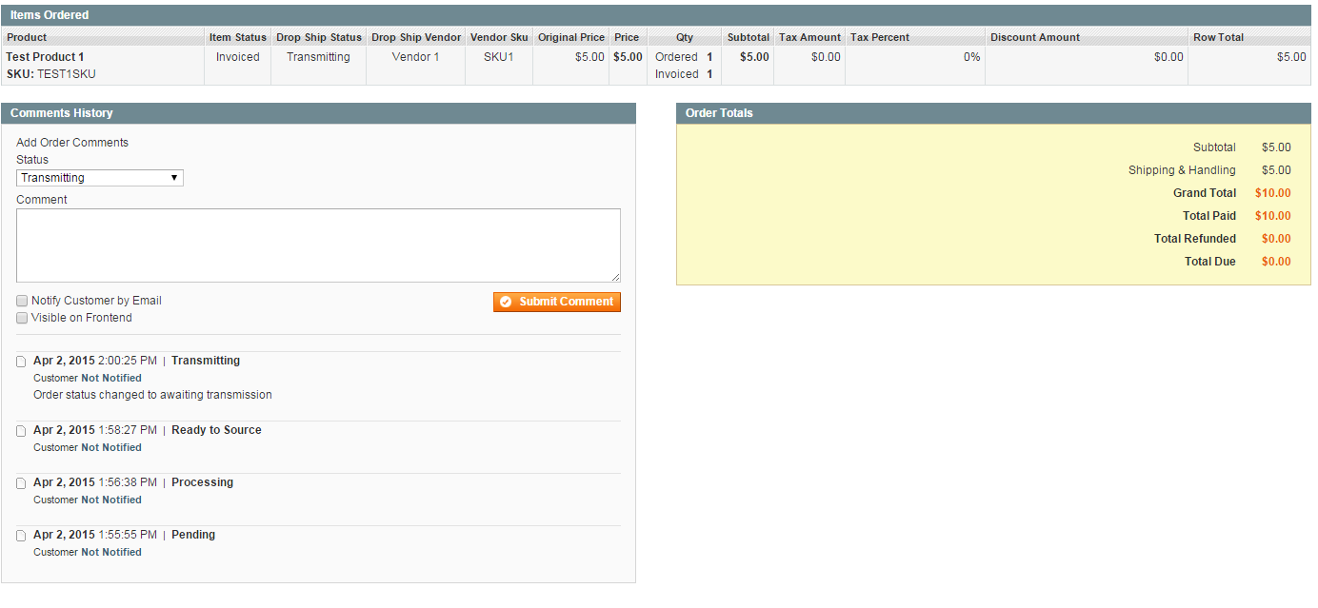The image size is (1318, 608).
Task: Click the Processing status label
Action: click(x=202, y=482)
